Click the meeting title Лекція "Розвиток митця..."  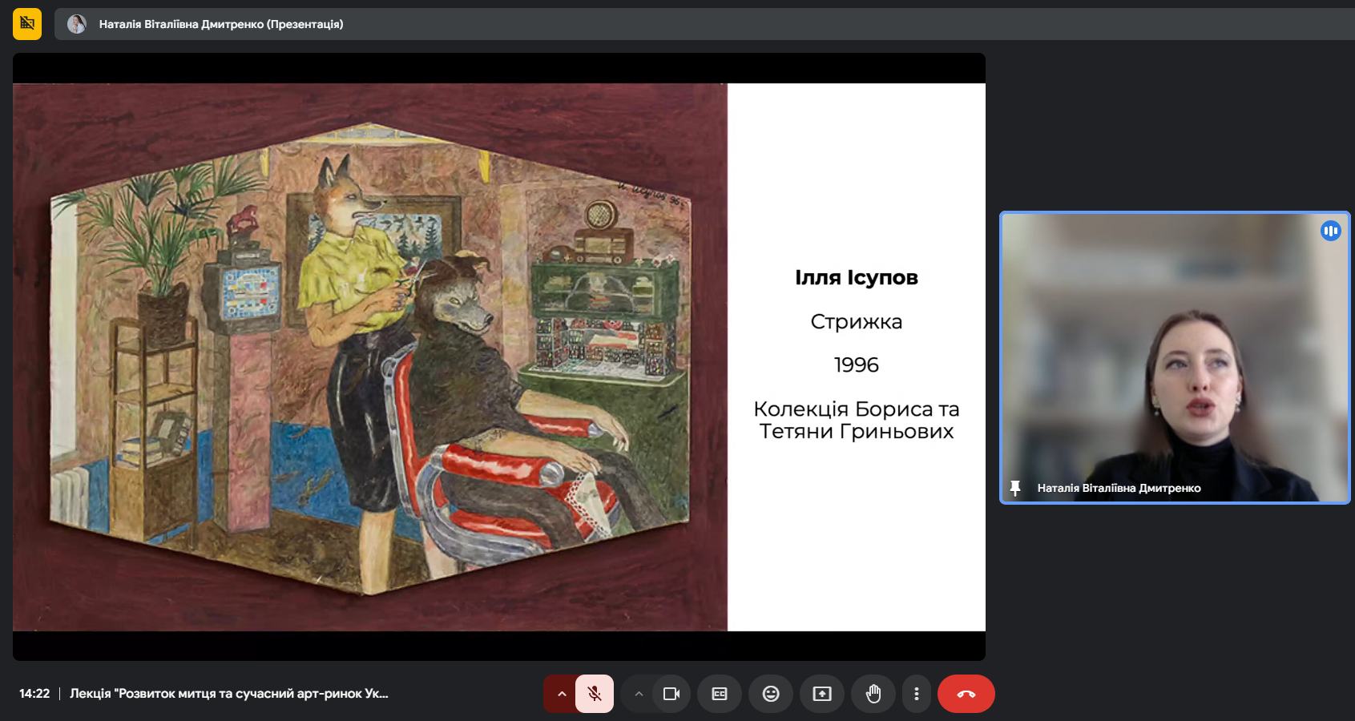229,694
